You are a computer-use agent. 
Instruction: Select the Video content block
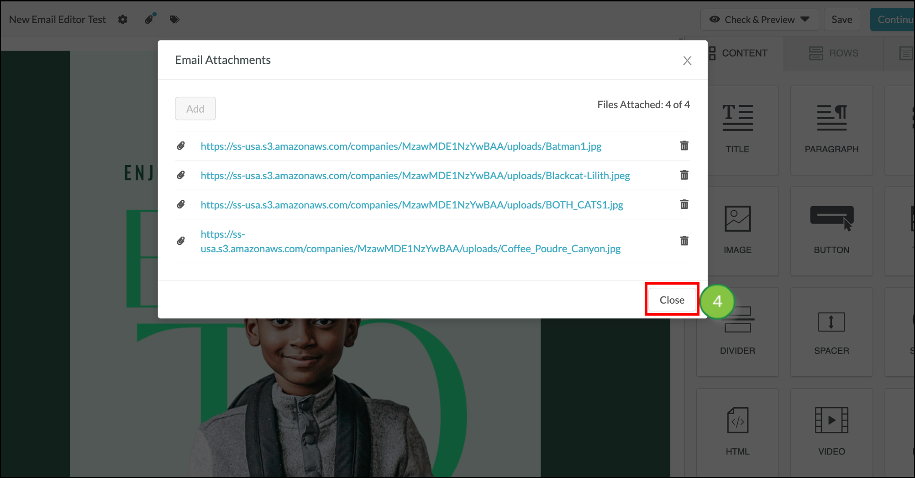pyautogui.click(x=831, y=432)
